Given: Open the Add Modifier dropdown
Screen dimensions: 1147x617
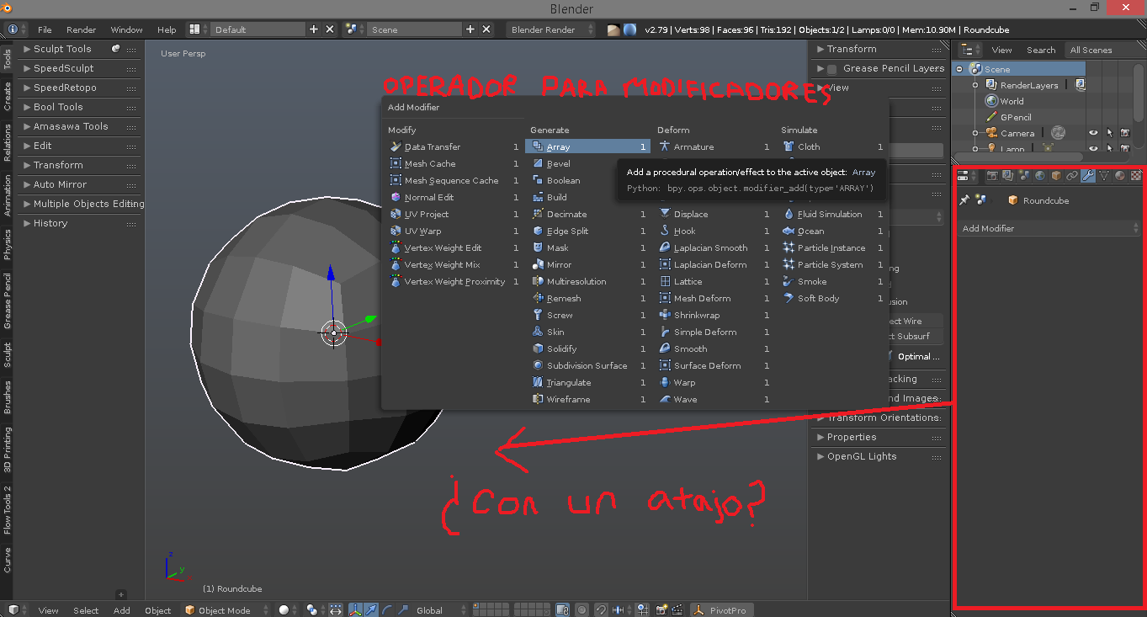Looking at the screenshot, I should pos(1051,228).
